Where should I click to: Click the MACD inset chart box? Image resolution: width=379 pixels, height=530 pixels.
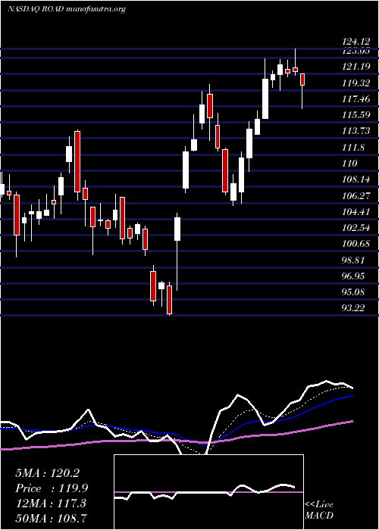(208, 492)
